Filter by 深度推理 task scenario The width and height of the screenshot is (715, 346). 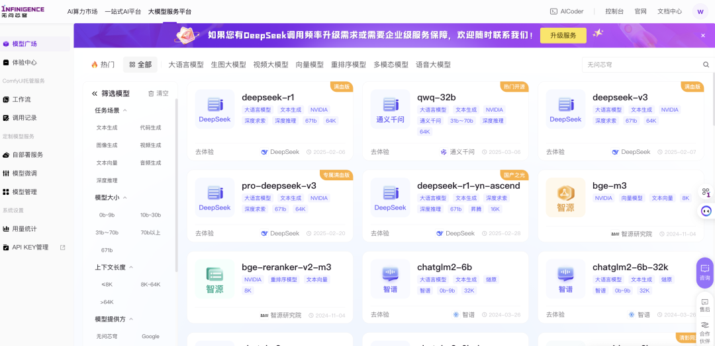pyautogui.click(x=107, y=180)
